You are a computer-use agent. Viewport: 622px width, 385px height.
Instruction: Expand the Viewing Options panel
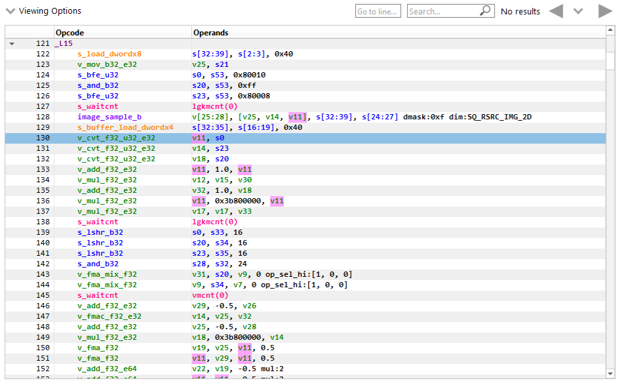(10, 10)
